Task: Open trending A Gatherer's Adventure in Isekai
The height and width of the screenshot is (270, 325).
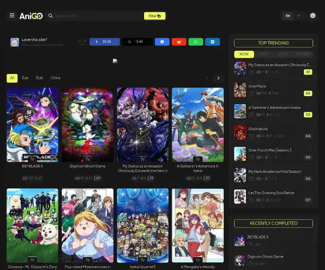Action: 275,107
